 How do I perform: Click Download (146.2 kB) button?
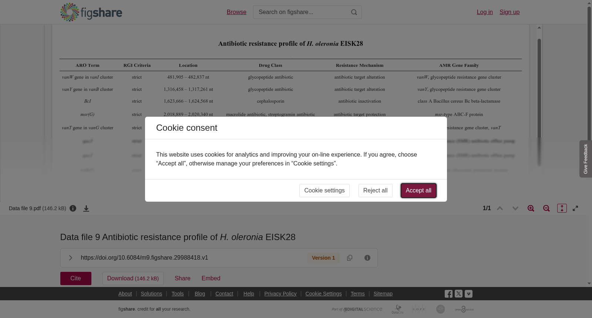click(133, 278)
